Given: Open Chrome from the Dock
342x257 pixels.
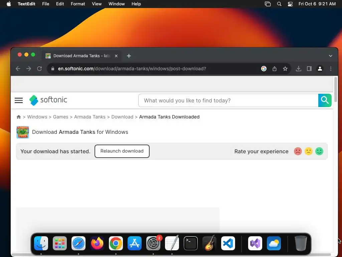Looking at the screenshot, I should [116, 243].
